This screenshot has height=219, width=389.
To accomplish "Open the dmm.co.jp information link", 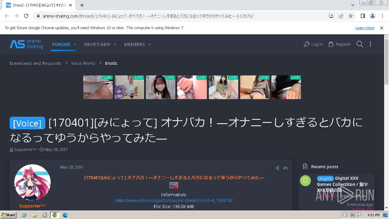I will click(x=174, y=200).
